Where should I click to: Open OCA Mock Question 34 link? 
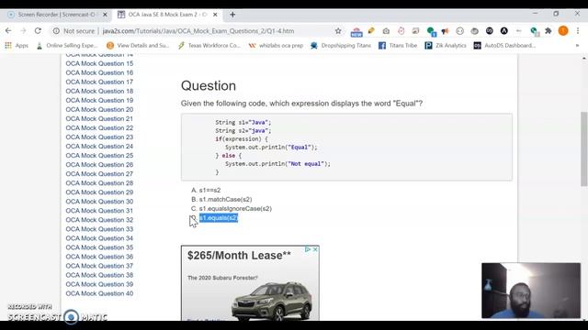tap(99, 238)
